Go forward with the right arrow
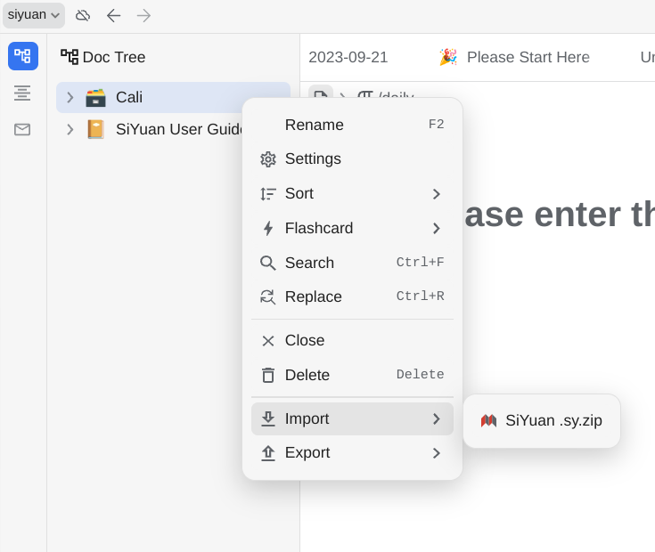 [143, 16]
